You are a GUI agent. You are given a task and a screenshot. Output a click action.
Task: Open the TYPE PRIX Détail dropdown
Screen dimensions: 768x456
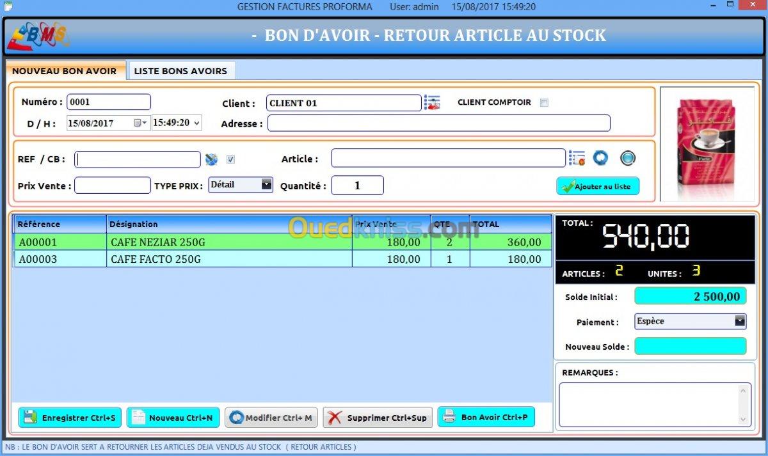point(267,184)
